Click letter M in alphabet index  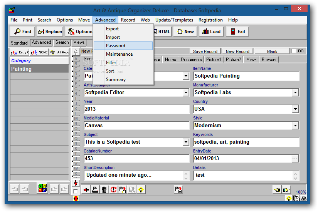pos(76,119)
